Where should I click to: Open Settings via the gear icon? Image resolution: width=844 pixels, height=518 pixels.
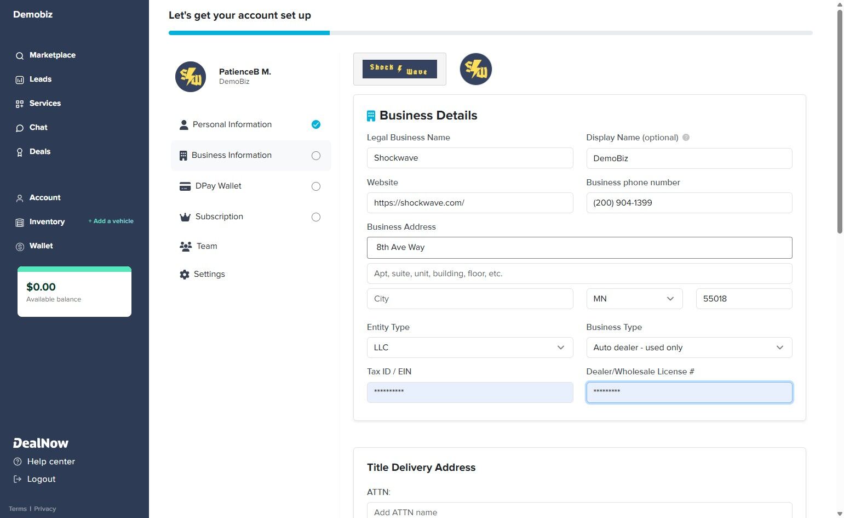tap(185, 274)
